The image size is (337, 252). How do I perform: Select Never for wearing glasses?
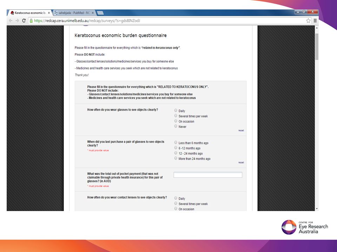176,126
